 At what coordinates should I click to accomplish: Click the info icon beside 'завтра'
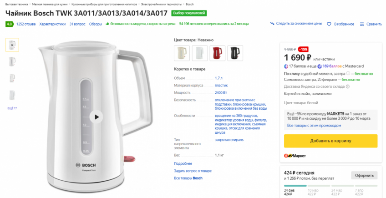[x=347, y=73]
